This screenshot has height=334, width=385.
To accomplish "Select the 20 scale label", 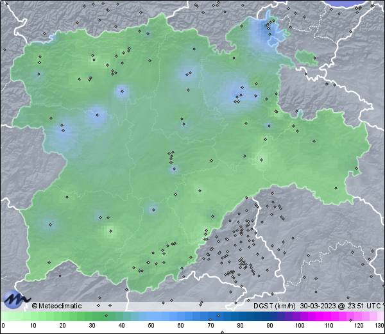I will pos(63,326).
